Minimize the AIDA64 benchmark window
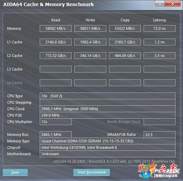The width and height of the screenshot is (183, 181). point(160,4)
